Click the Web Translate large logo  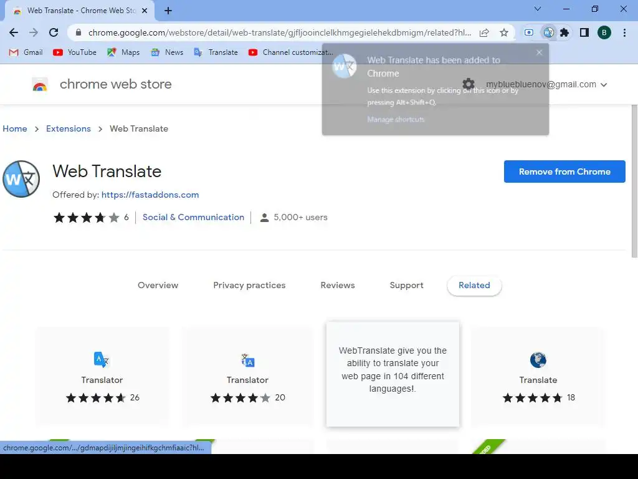point(21,179)
